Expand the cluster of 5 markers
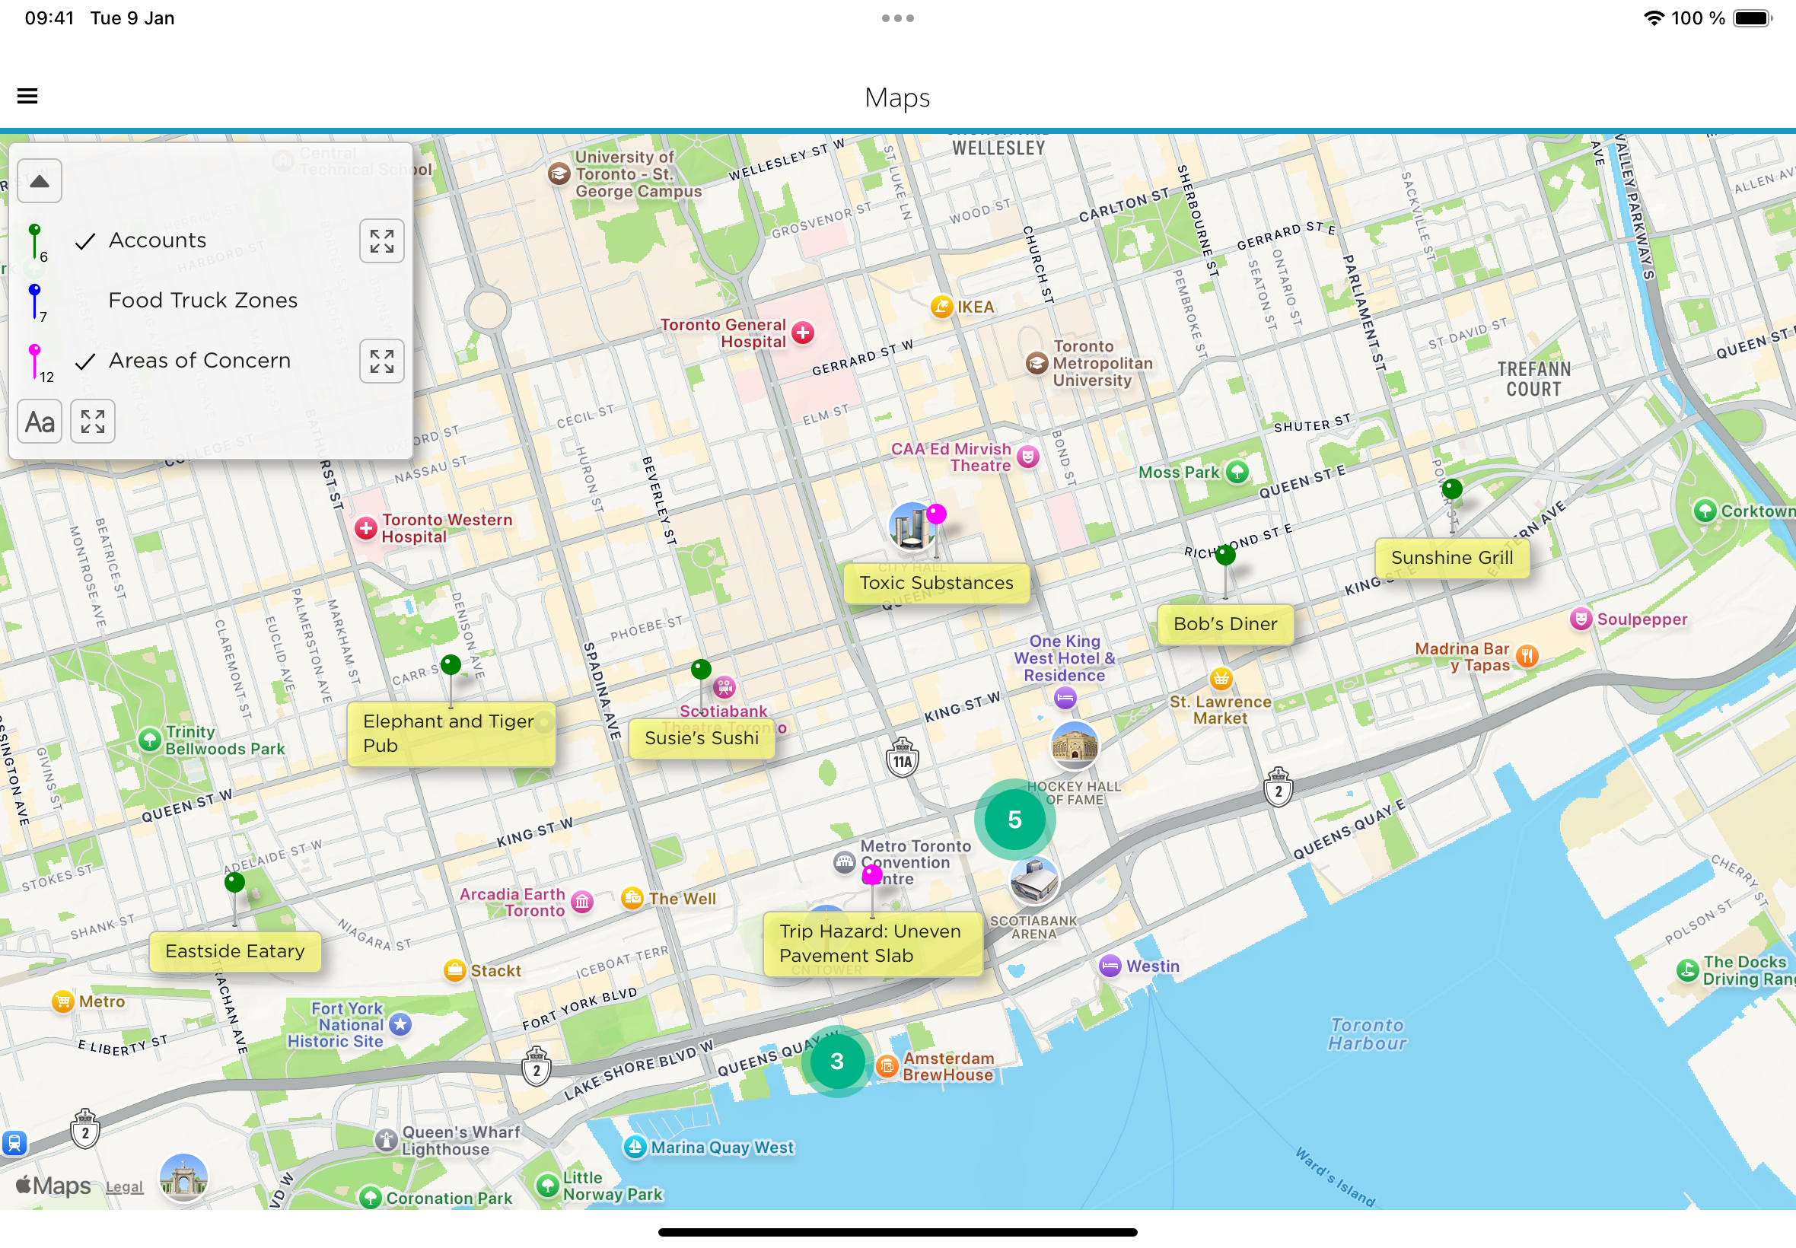The image size is (1796, 1248). (x=1014, y=820)
